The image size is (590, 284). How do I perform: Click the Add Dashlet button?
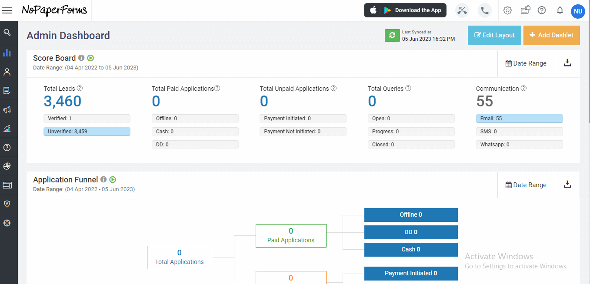[x=552, y=35]
